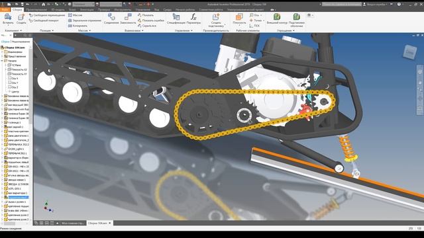Click the ПСК (UCS) tool
Image resolution: width=424 pixels, height=238 pixels.
coord(254,26)
